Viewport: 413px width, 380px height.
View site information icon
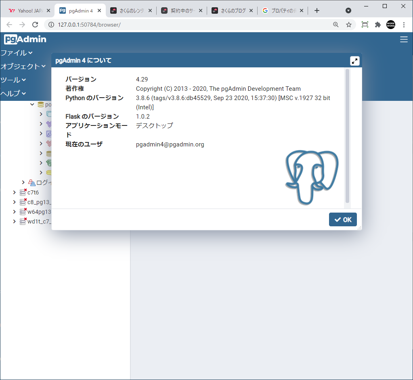51,25
